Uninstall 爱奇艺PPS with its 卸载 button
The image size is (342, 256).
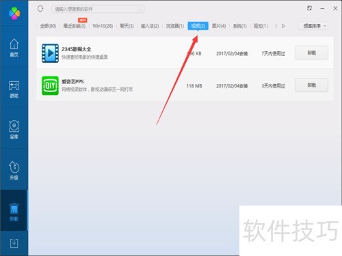coord(312,85)
